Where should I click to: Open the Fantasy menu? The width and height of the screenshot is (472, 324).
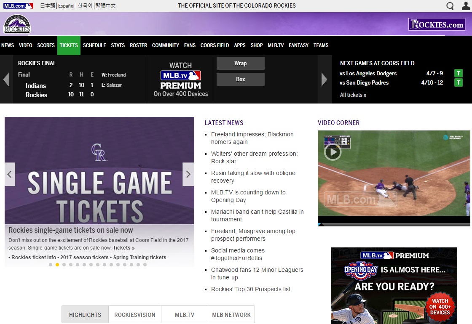pos(299,45)
